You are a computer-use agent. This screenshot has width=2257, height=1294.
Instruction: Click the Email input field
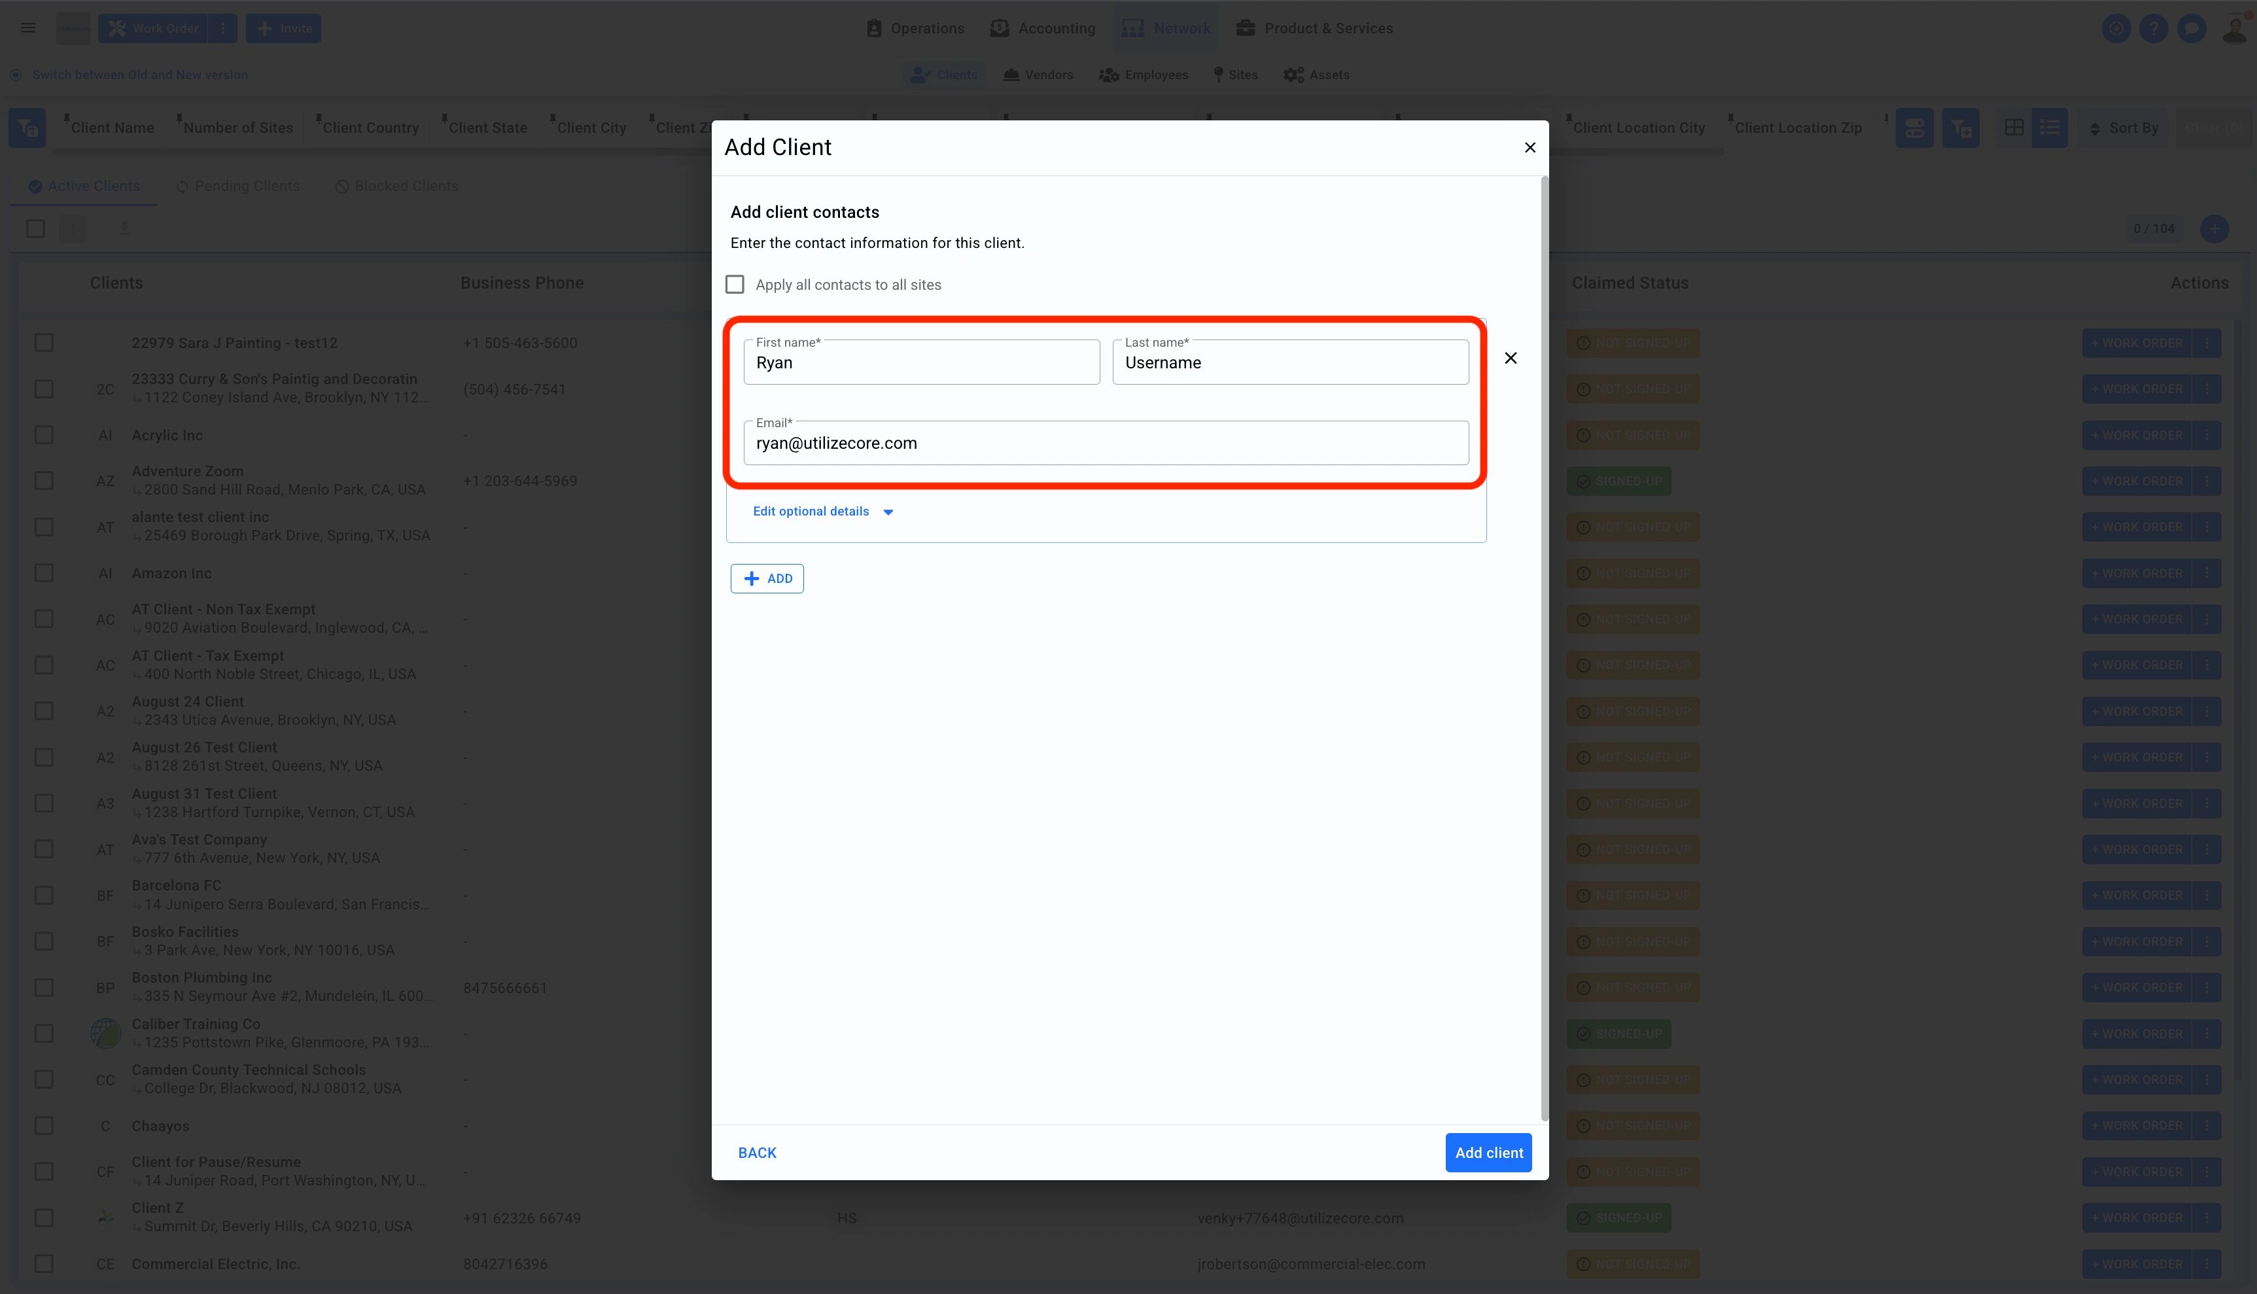(x=1106, y=444)
